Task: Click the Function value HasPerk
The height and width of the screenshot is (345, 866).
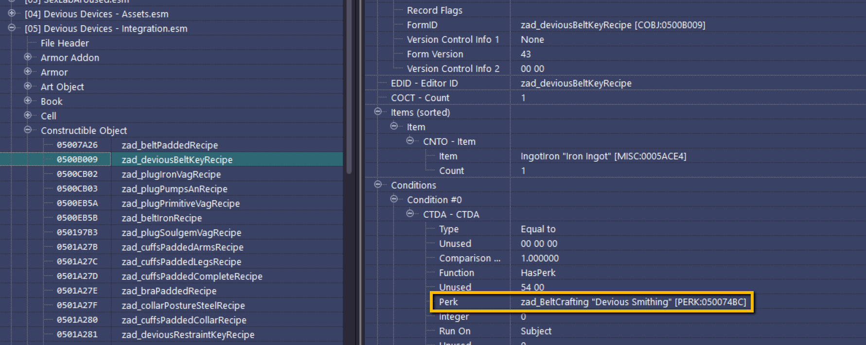Action: pyautogui.click(x=538, y=273)
